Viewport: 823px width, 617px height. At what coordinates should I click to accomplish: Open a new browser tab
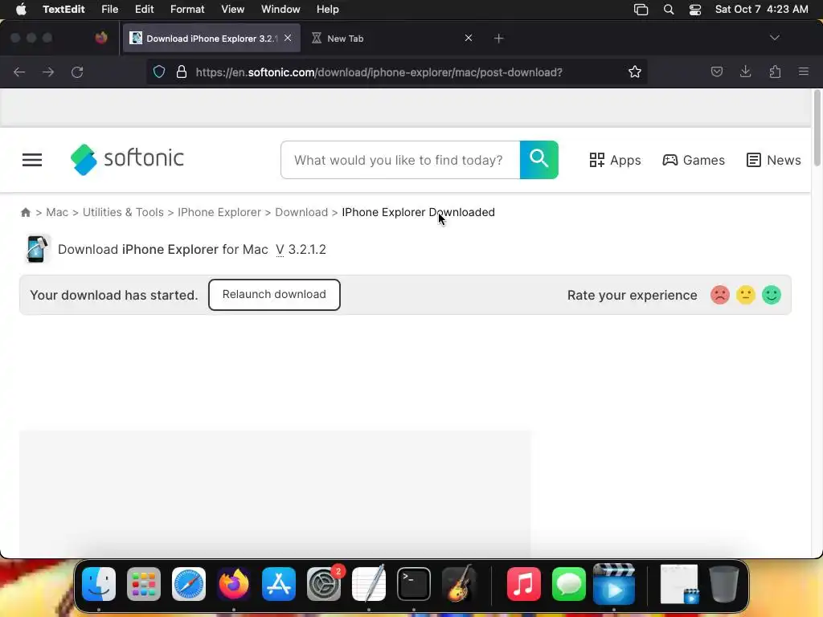pos(498,39)
